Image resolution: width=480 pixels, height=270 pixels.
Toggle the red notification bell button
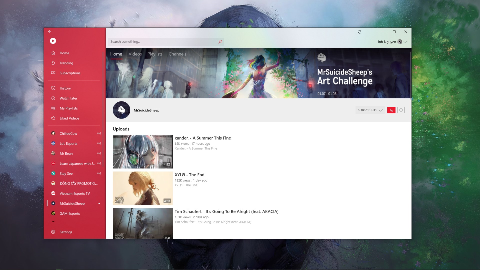[x=391, y=110]
